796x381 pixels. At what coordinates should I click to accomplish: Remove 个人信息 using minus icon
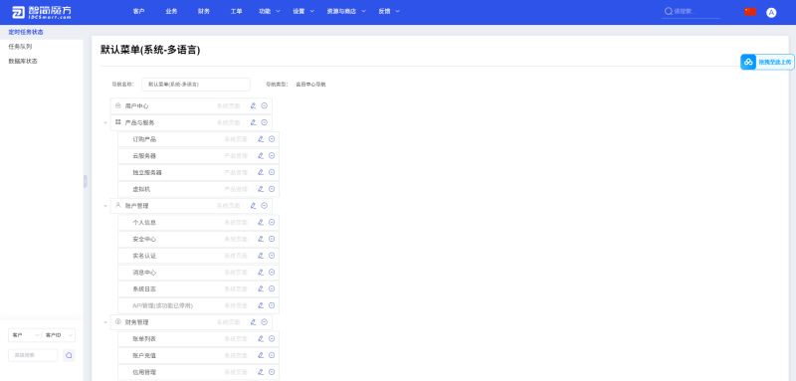272,222
